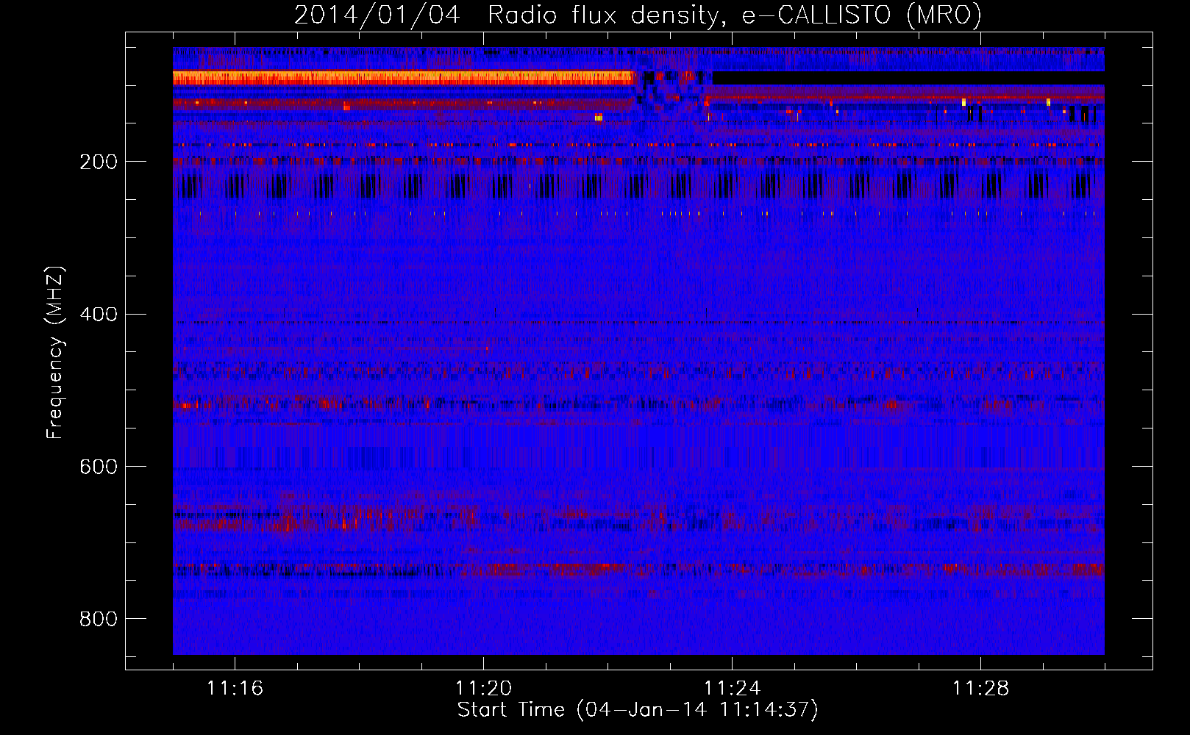The height and width of the screenshot is (735, 1190).
Task: Click the 11:20 time tick label
Action: (483, 688)
